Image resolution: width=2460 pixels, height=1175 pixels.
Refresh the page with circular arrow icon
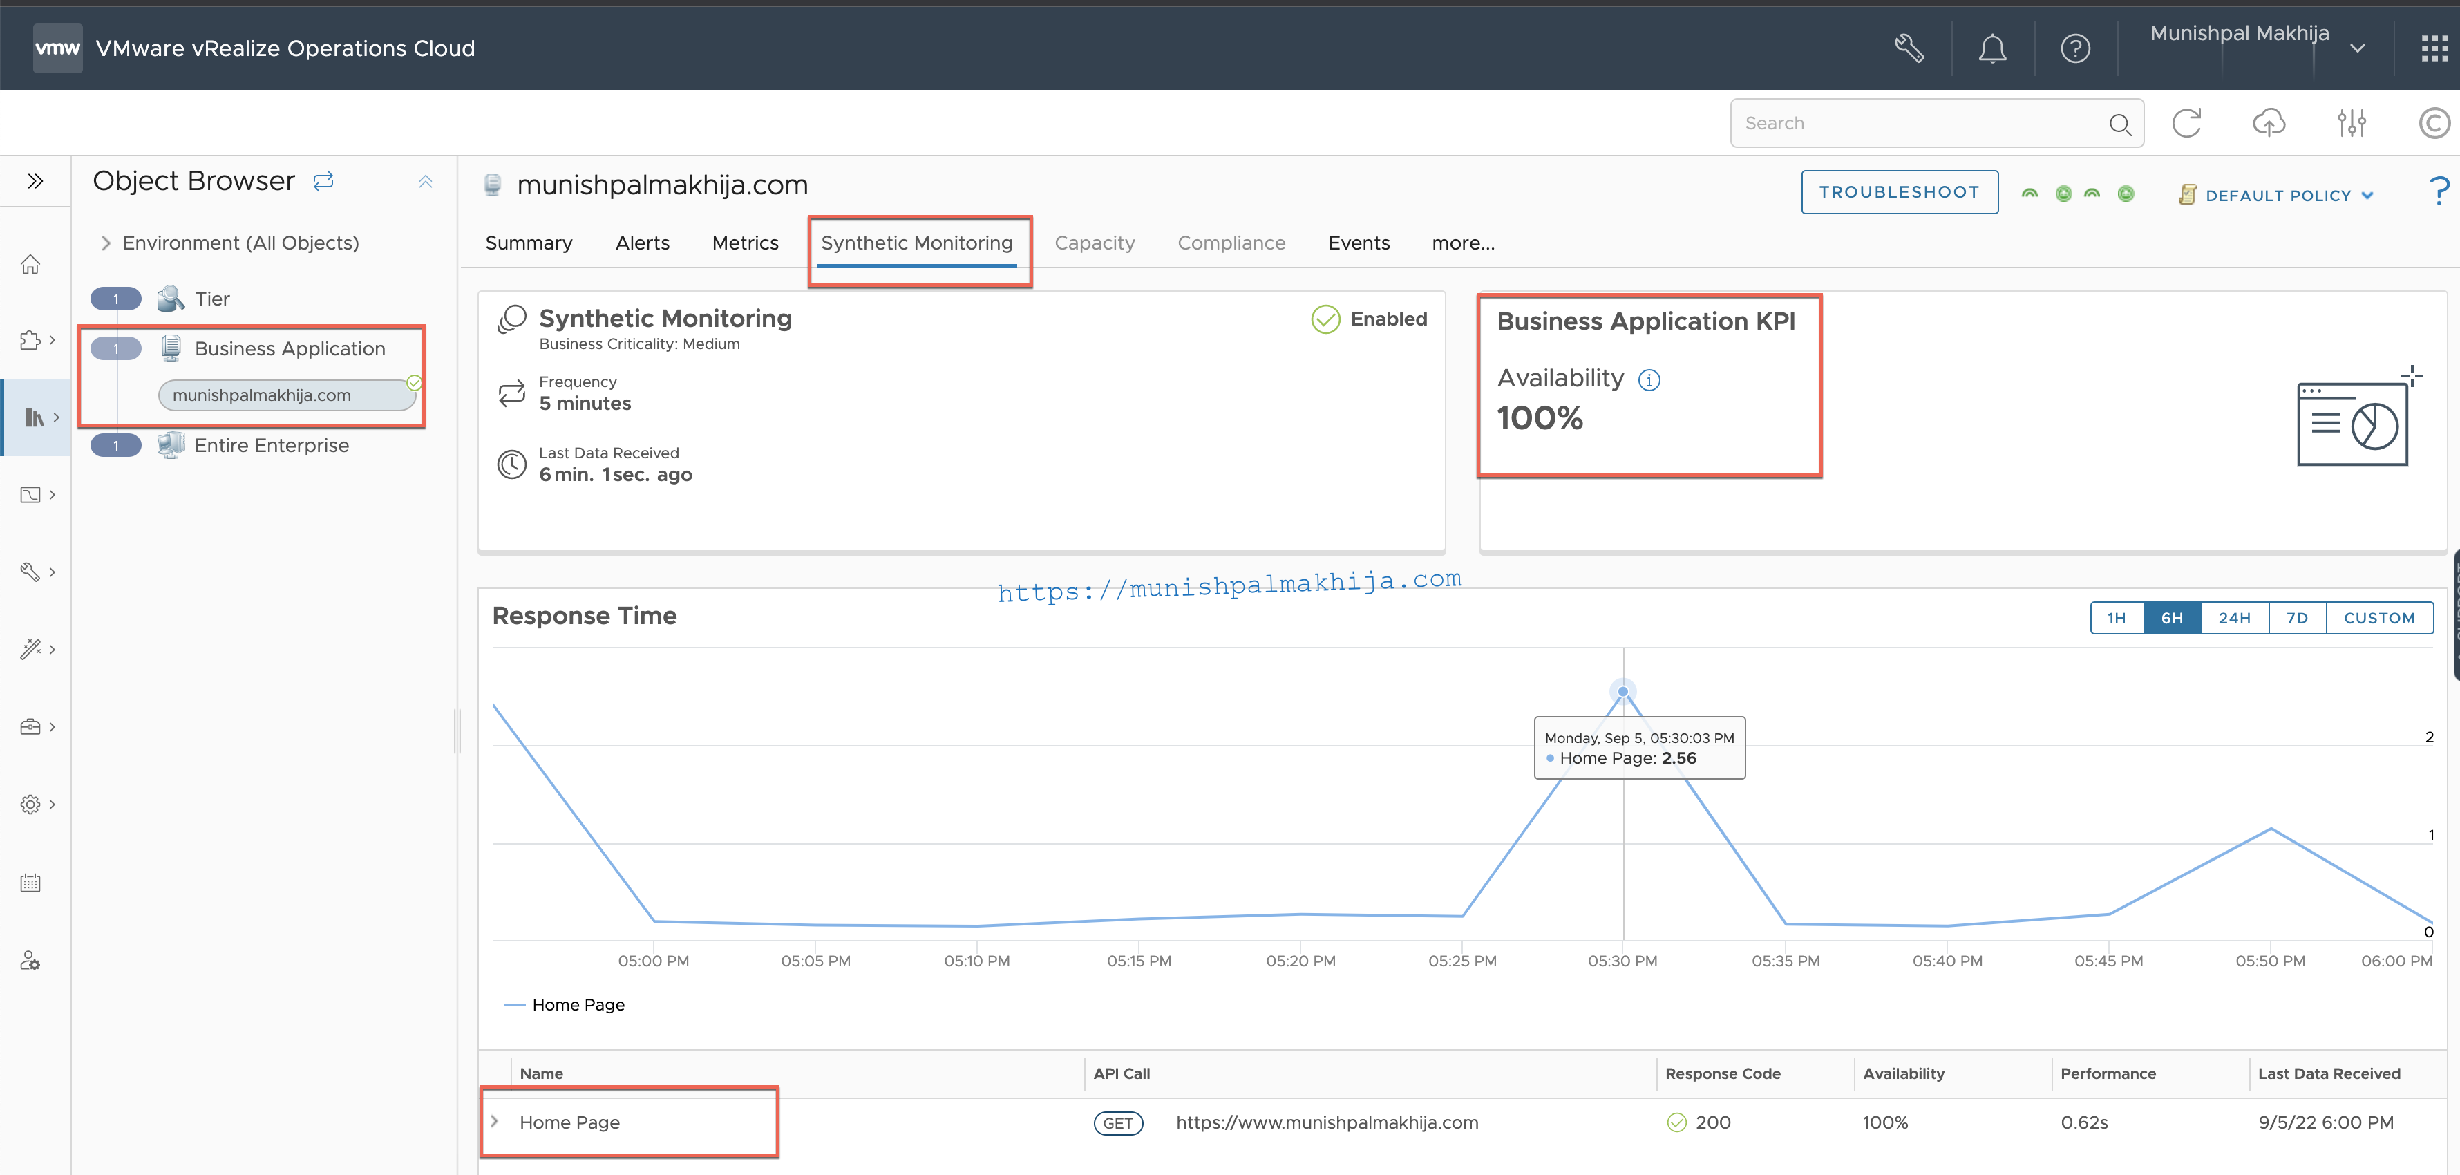pos(2187,123)
